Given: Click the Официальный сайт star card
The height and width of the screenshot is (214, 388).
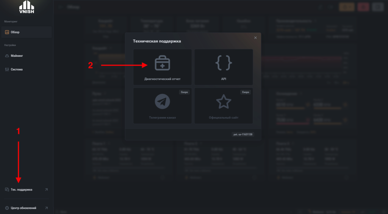Looking at the screenshot, I should click(x=224, y=106).
